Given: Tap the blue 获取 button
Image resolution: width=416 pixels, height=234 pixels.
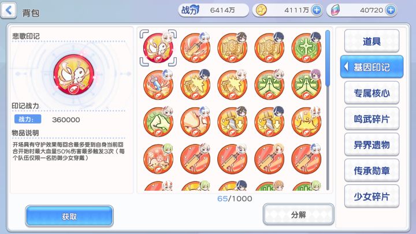Looking at the screenshot, I should [69, 216].
